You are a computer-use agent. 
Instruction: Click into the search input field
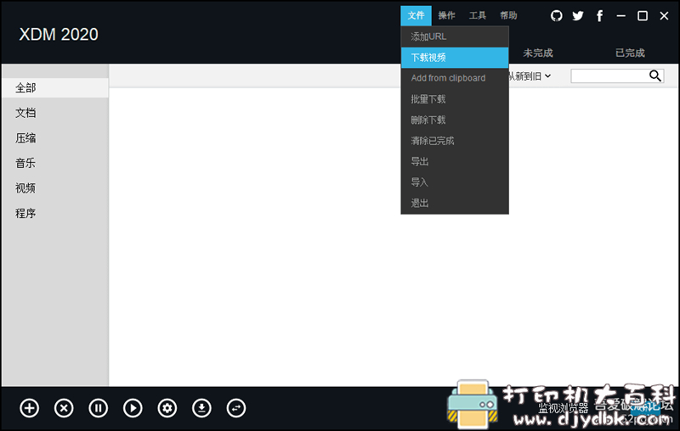609,76
